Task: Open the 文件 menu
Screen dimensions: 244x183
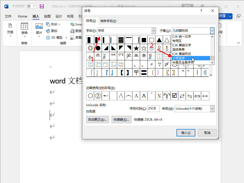Action: click(8, 16)
